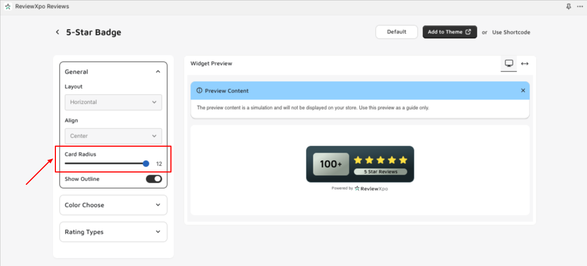Viewport: 587px width, 266px height.
Task: Turn off the Show Outline switch
Action: click(x=154, y=179)
